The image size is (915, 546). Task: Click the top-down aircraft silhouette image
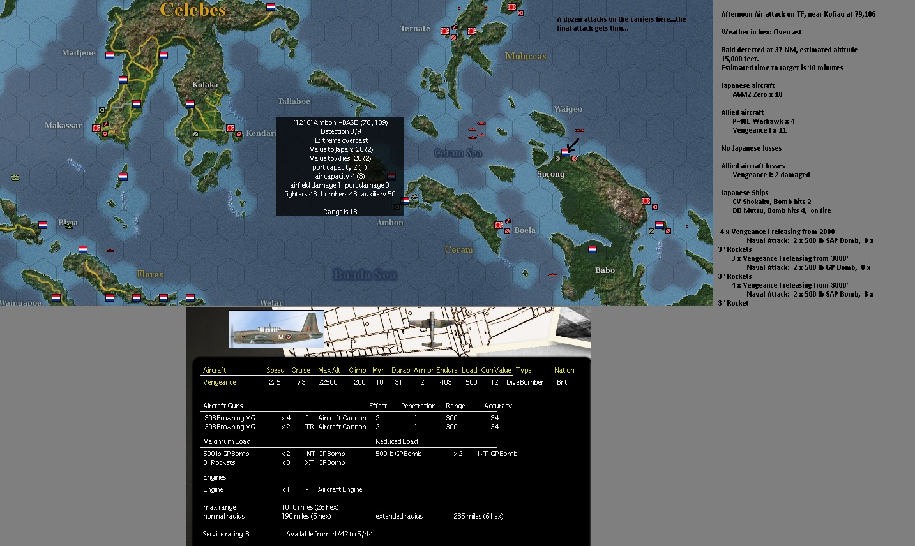coord(432,328)
